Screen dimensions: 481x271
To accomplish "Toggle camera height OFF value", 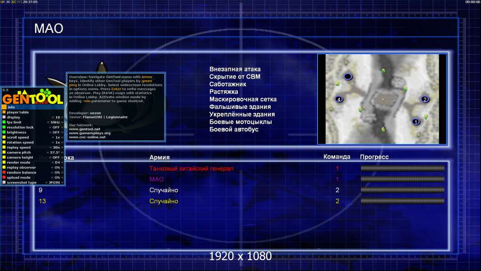I will point(56,158).
